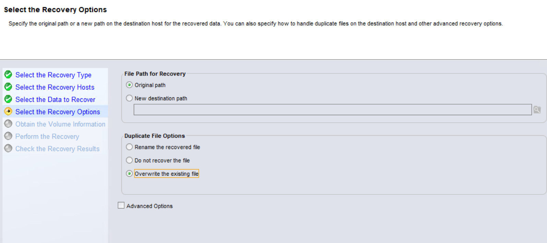547x243 pixels.
Task: Select Rename the recovered file option
Action: [x=129, y=147]
